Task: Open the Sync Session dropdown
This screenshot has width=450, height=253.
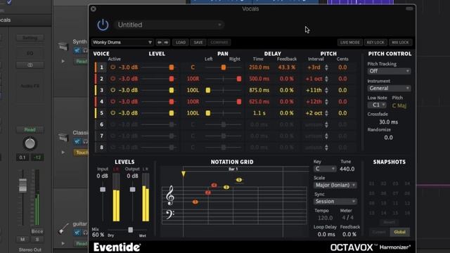Action: tap(335, 202)
